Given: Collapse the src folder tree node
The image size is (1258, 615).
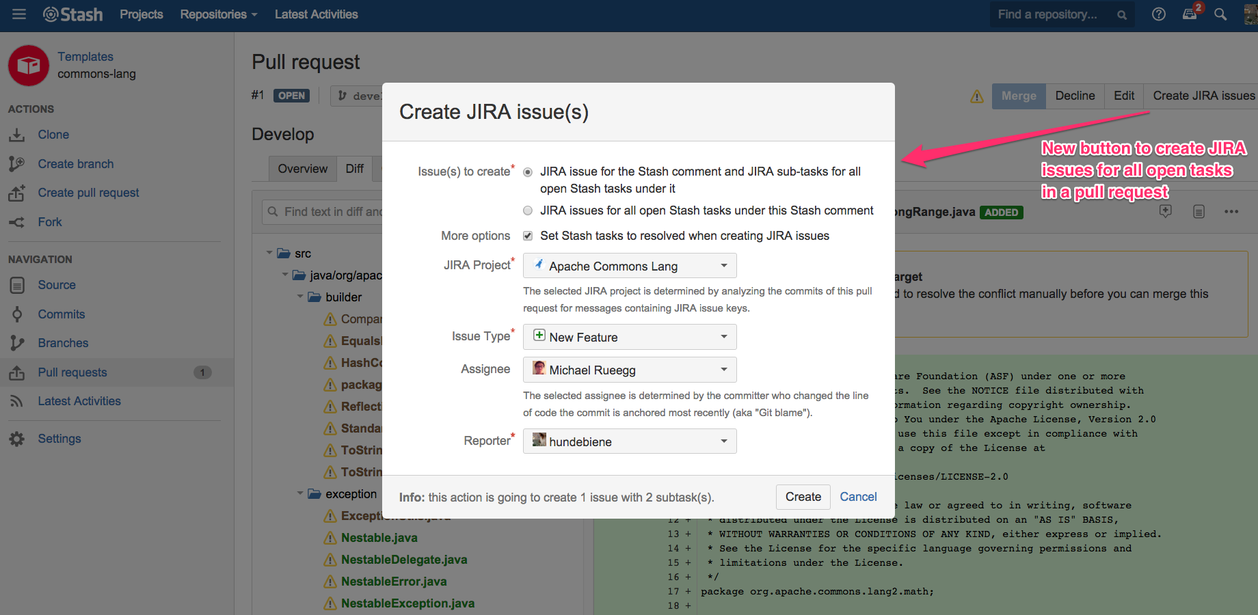Looking at the screenshot, I should (x=269, y=253).
